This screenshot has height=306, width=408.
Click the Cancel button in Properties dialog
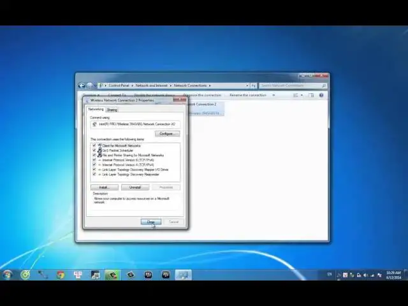(x=173, y=222)
